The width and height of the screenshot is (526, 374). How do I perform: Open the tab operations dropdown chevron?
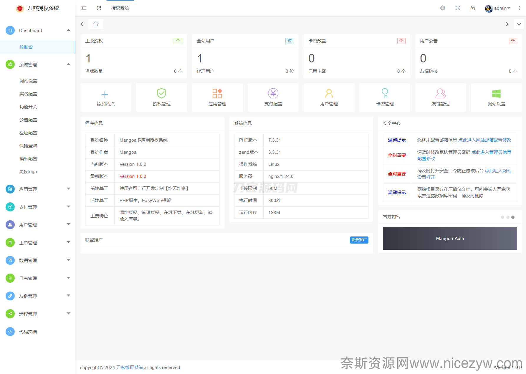coord(519,24)
